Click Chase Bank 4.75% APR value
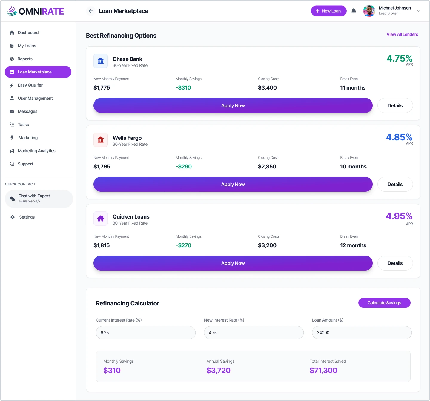 click(x=400, y=58)
